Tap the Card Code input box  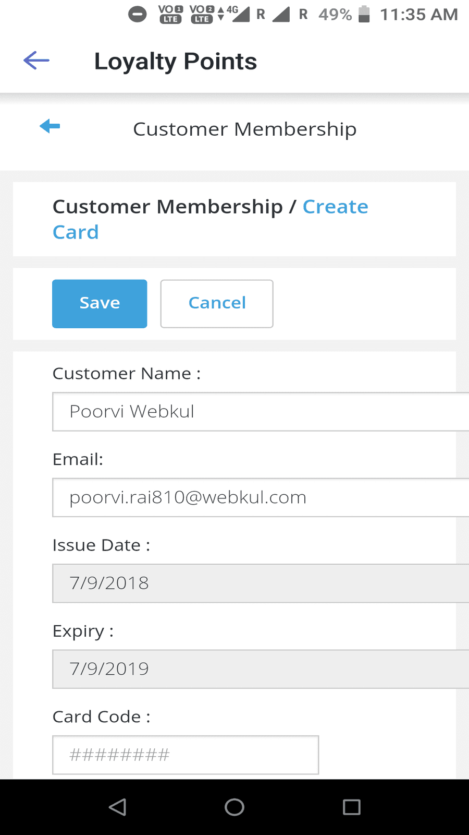(x=186, y=755)
